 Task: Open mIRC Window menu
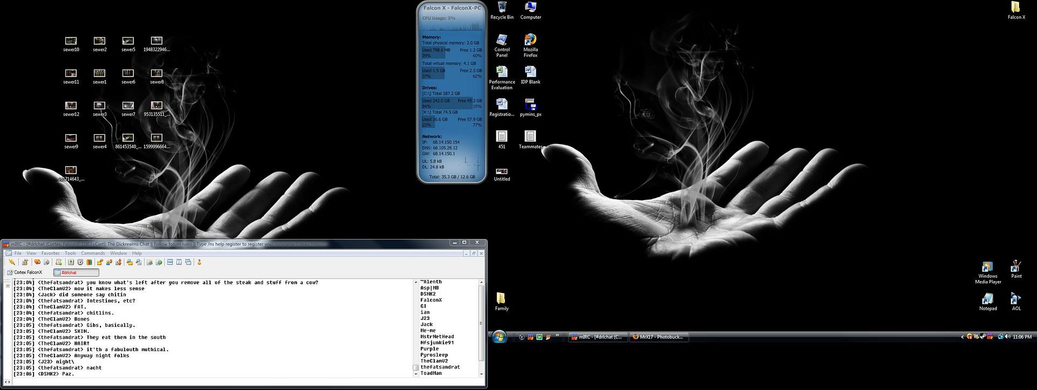118,253
